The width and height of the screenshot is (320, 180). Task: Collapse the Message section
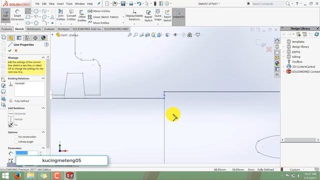coord(43,58)
